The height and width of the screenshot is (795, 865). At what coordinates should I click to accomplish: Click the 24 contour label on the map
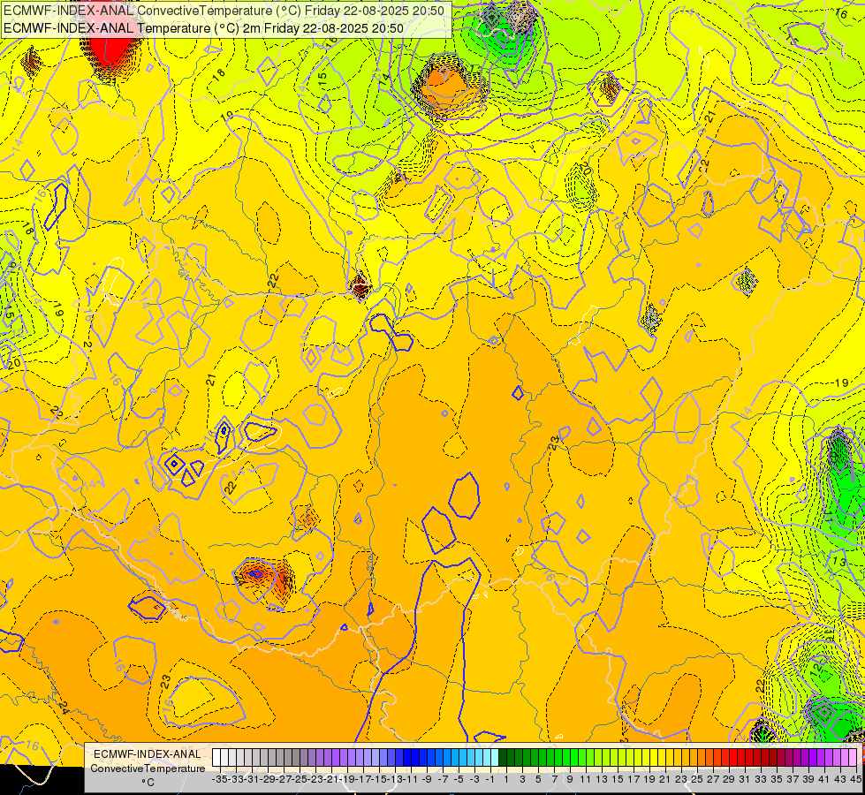pyautogui.click(x=63, y=708)
